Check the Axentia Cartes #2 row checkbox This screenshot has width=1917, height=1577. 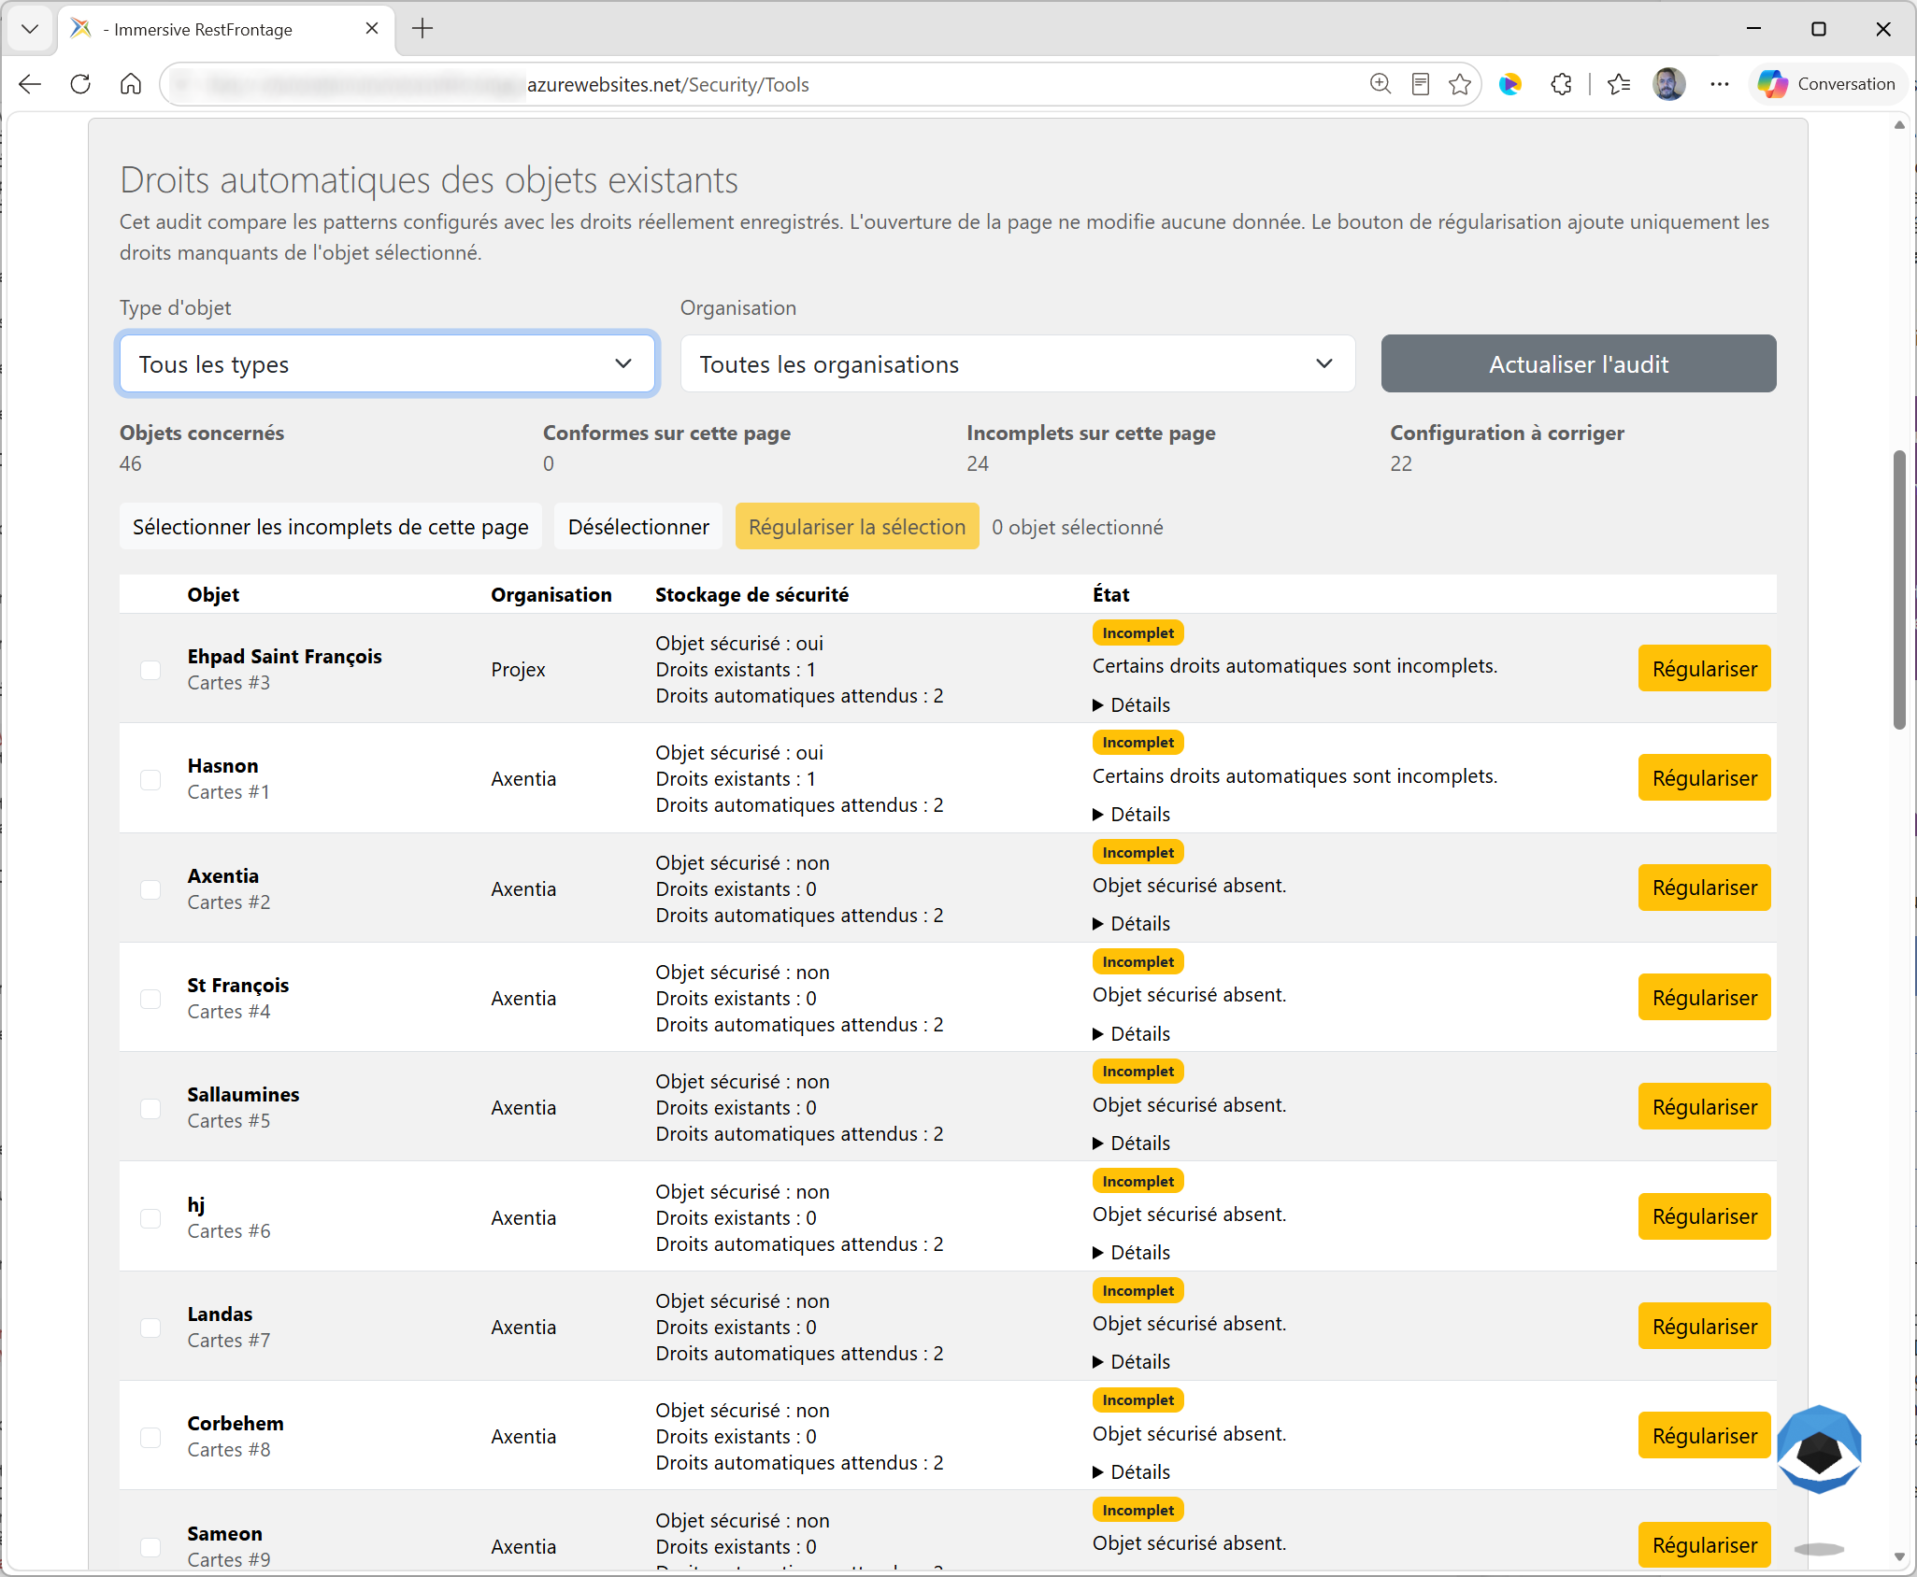tap(150, 889)
